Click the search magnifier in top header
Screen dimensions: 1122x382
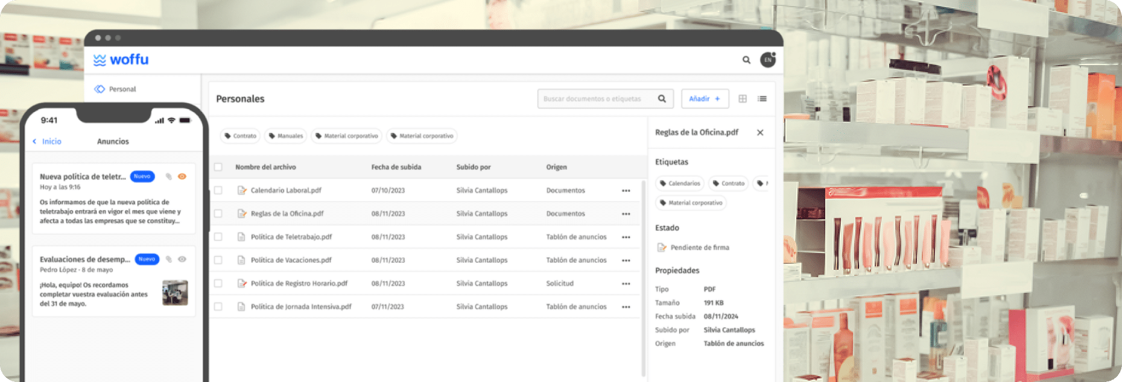coord(746,60)
